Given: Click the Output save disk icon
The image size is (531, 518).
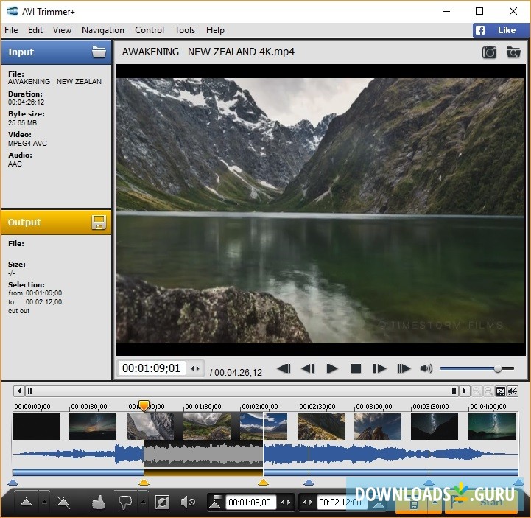Looking at the screenshot, I should (x=99, y=223).
